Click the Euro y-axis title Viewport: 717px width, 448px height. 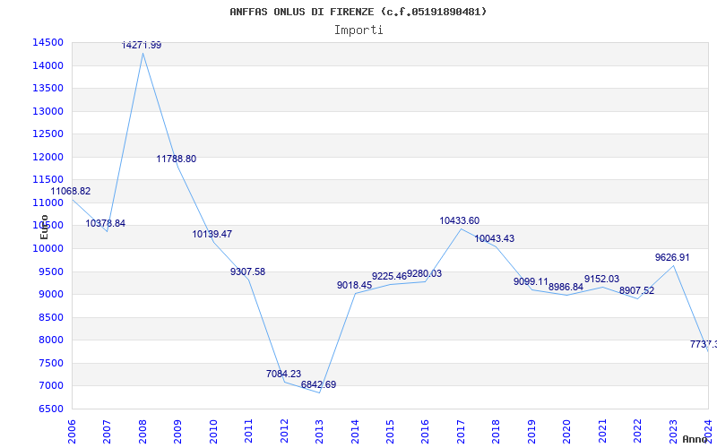[x=44, y=227]
